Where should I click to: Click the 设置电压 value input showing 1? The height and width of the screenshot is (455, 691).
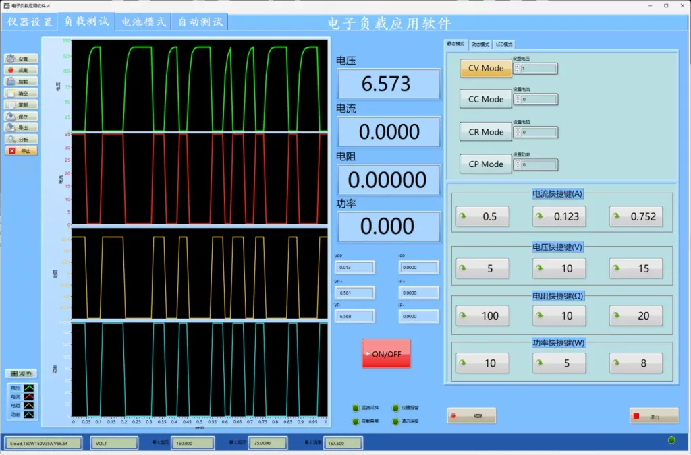(x=538, y=69)
